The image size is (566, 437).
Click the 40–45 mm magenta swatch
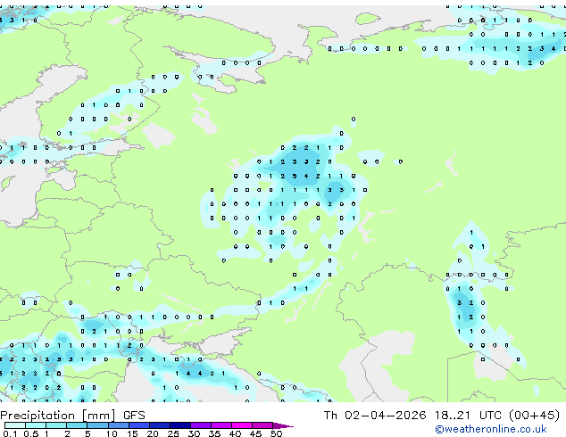coord(242,425)
